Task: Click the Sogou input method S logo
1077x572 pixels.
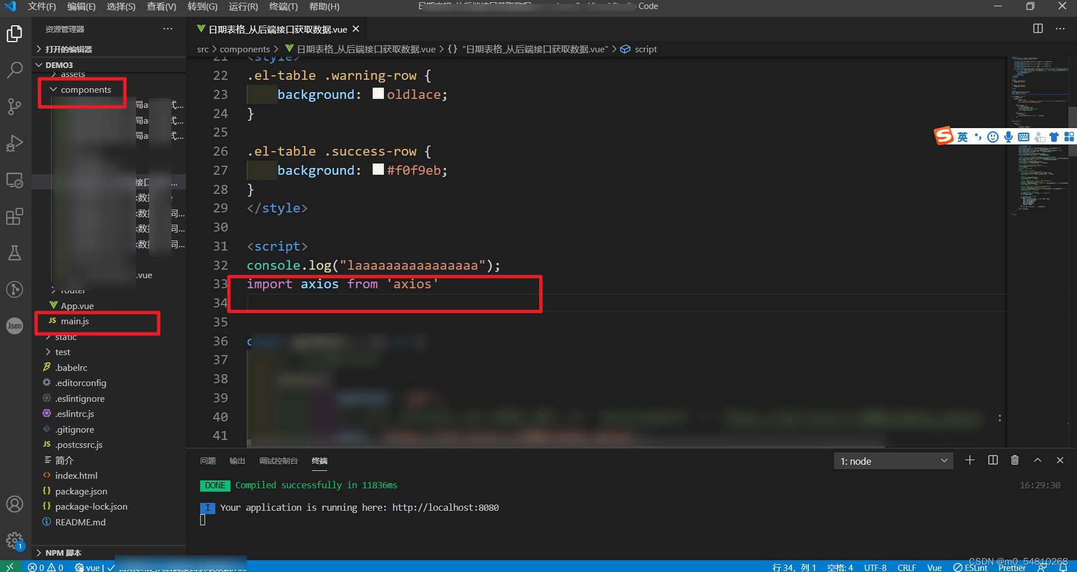Action: [x=944, y=136]
